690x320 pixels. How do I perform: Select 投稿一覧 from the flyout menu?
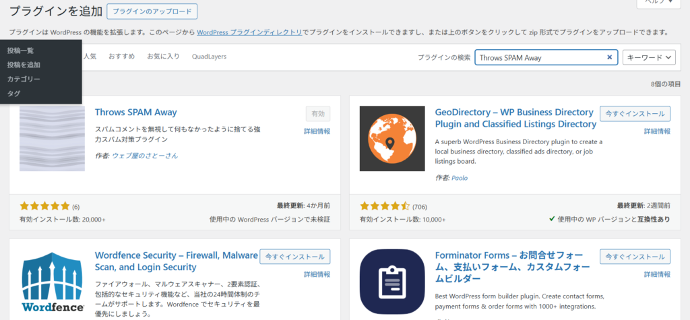pos(20,51)
